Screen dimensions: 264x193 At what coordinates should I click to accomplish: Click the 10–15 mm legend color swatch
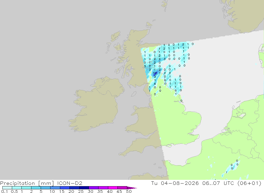tap(55, 188)
